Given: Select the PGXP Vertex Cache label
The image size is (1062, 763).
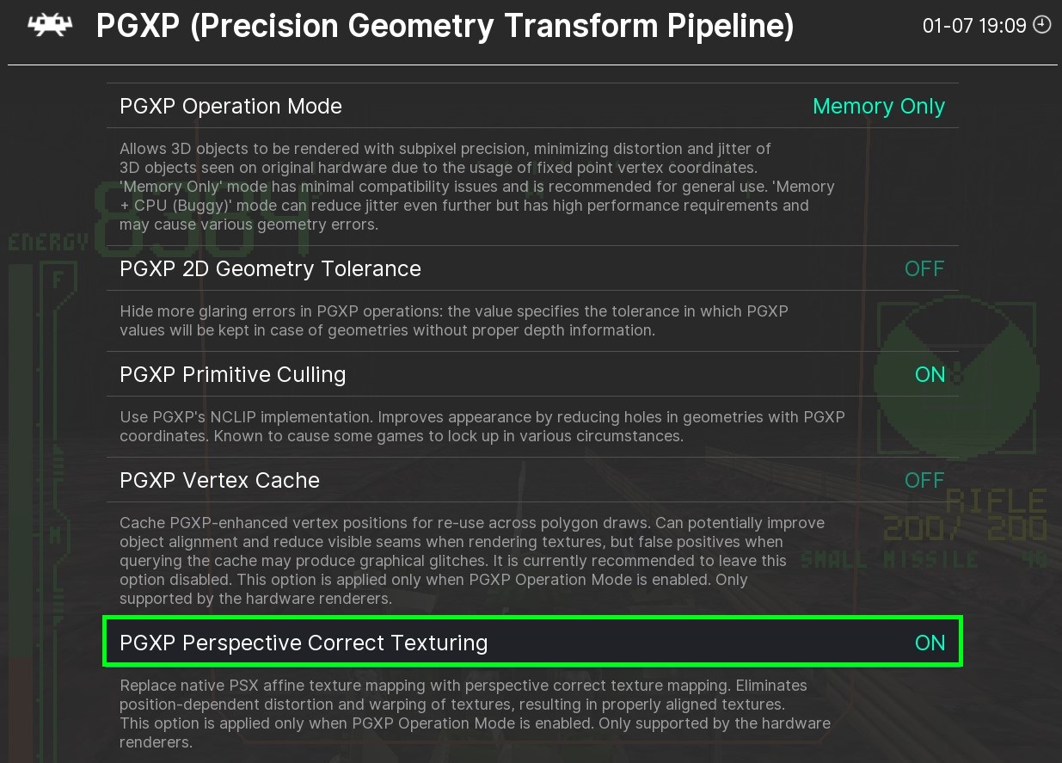Looking at the screenshot, I should [x=219, y=480].
